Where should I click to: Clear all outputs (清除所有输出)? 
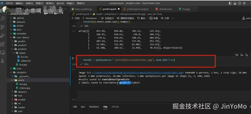(126, 18)
